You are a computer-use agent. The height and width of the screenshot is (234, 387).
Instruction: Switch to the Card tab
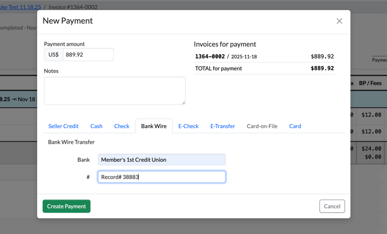click(295, 126)
